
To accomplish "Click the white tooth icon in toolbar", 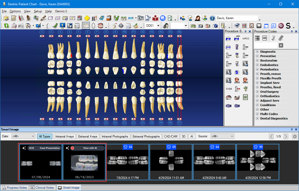I will pos(259,26).
